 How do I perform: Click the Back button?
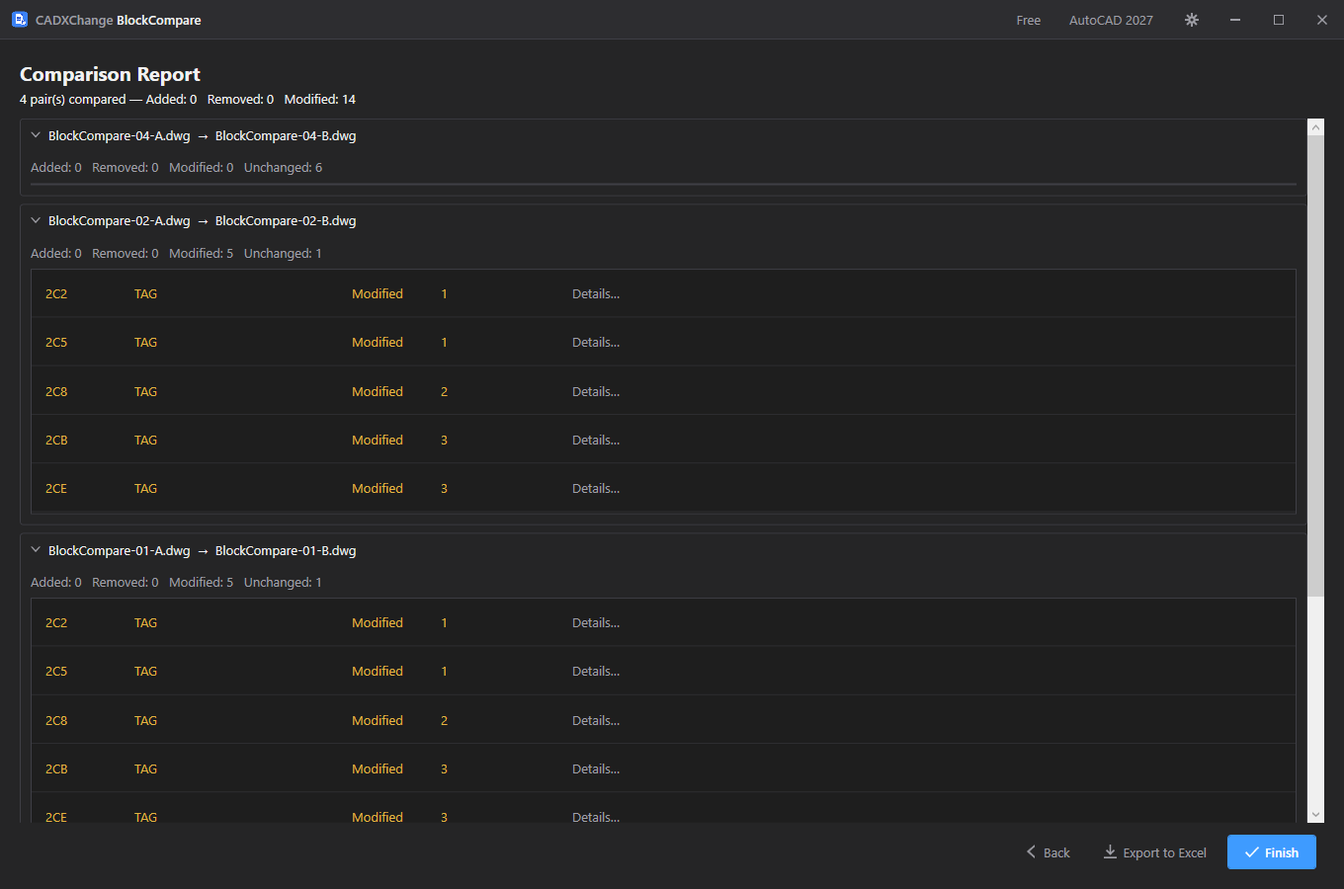click(x=1049, y=852)
